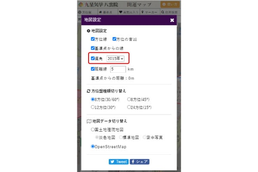258x172 pixels.
Task: Close the 地図設定 dialog
Action: 172,20
